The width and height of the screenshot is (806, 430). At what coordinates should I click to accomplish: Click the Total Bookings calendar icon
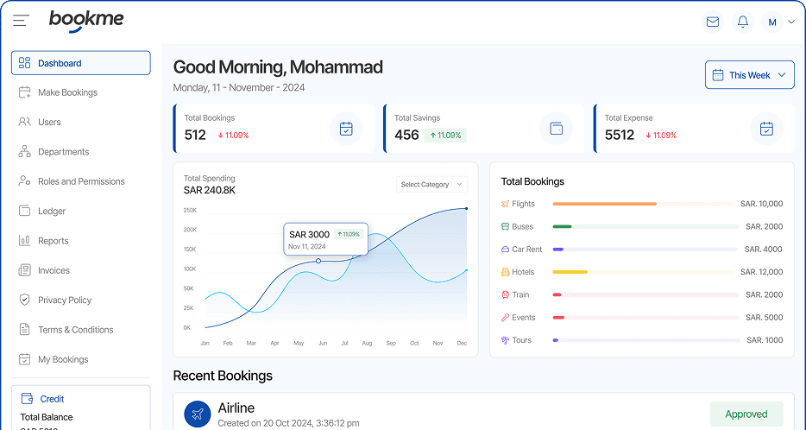click(346, 129)
